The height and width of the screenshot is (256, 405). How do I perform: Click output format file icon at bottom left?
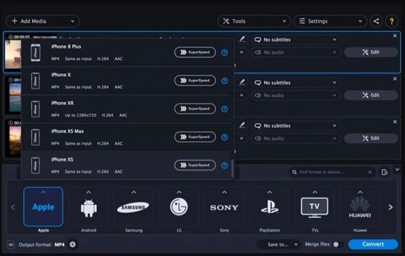pos(11,244)
